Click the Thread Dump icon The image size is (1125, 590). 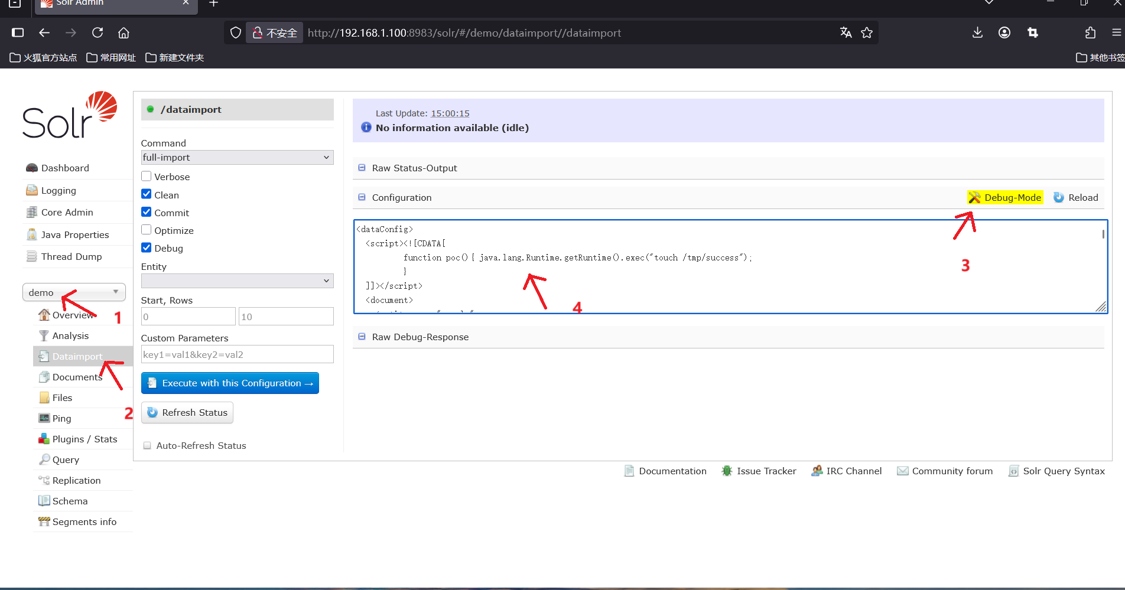tap(32, 256)
